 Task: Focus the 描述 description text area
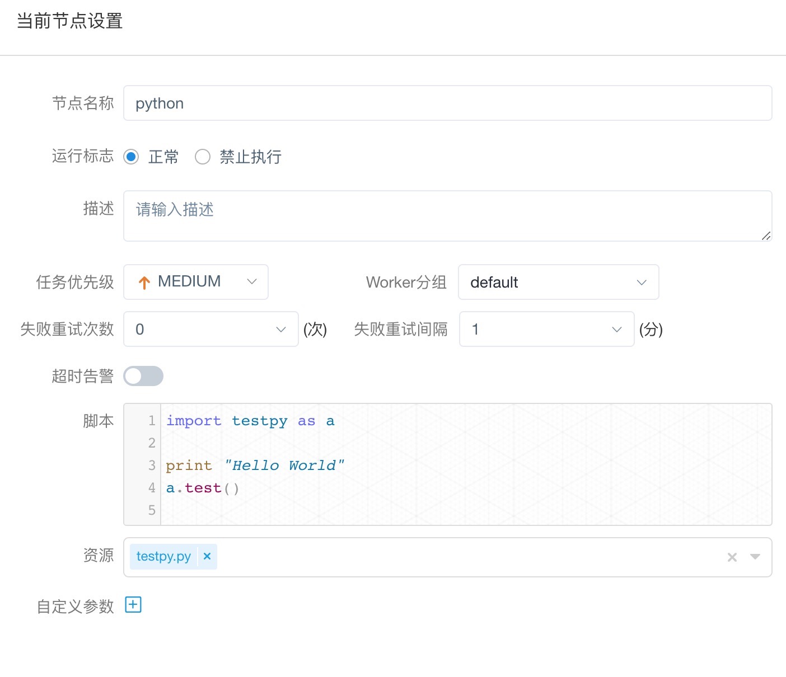pyautogui.click(x=447, y=216)
